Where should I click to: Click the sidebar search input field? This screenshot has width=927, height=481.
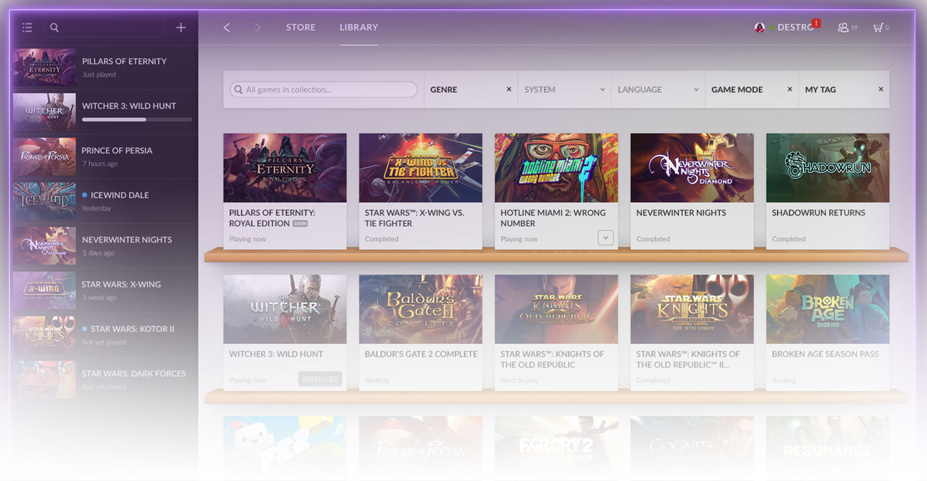point(104,27)
